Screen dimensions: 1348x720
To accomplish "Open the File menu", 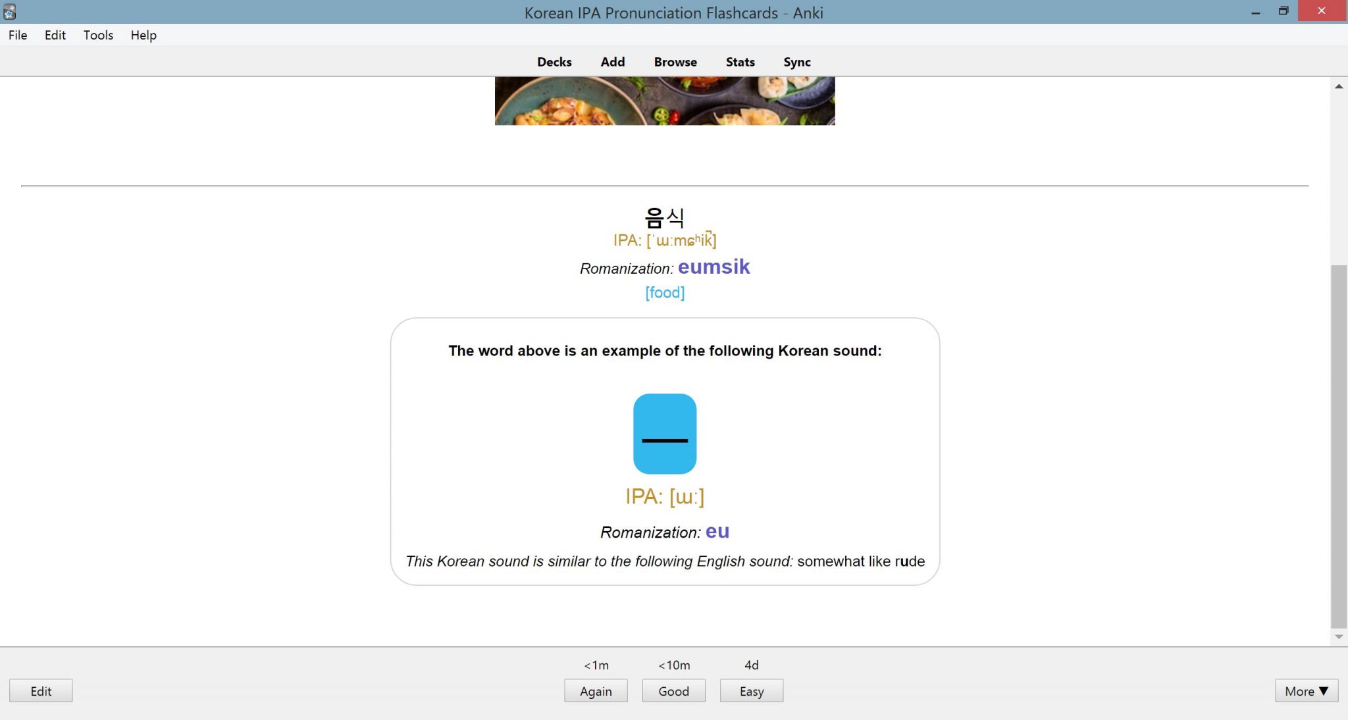I will (x=17, y=35).
